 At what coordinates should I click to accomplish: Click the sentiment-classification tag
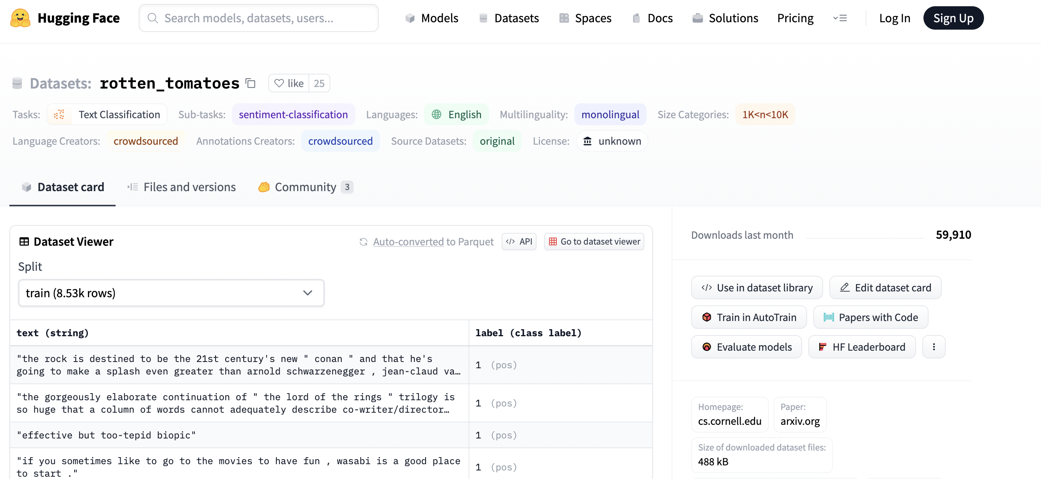click(293, 115)
